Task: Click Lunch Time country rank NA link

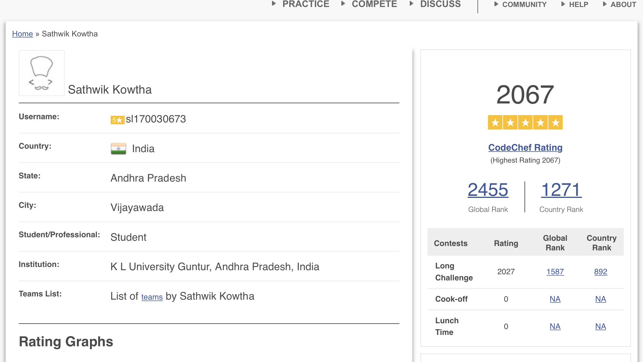Action: [600, 326]
